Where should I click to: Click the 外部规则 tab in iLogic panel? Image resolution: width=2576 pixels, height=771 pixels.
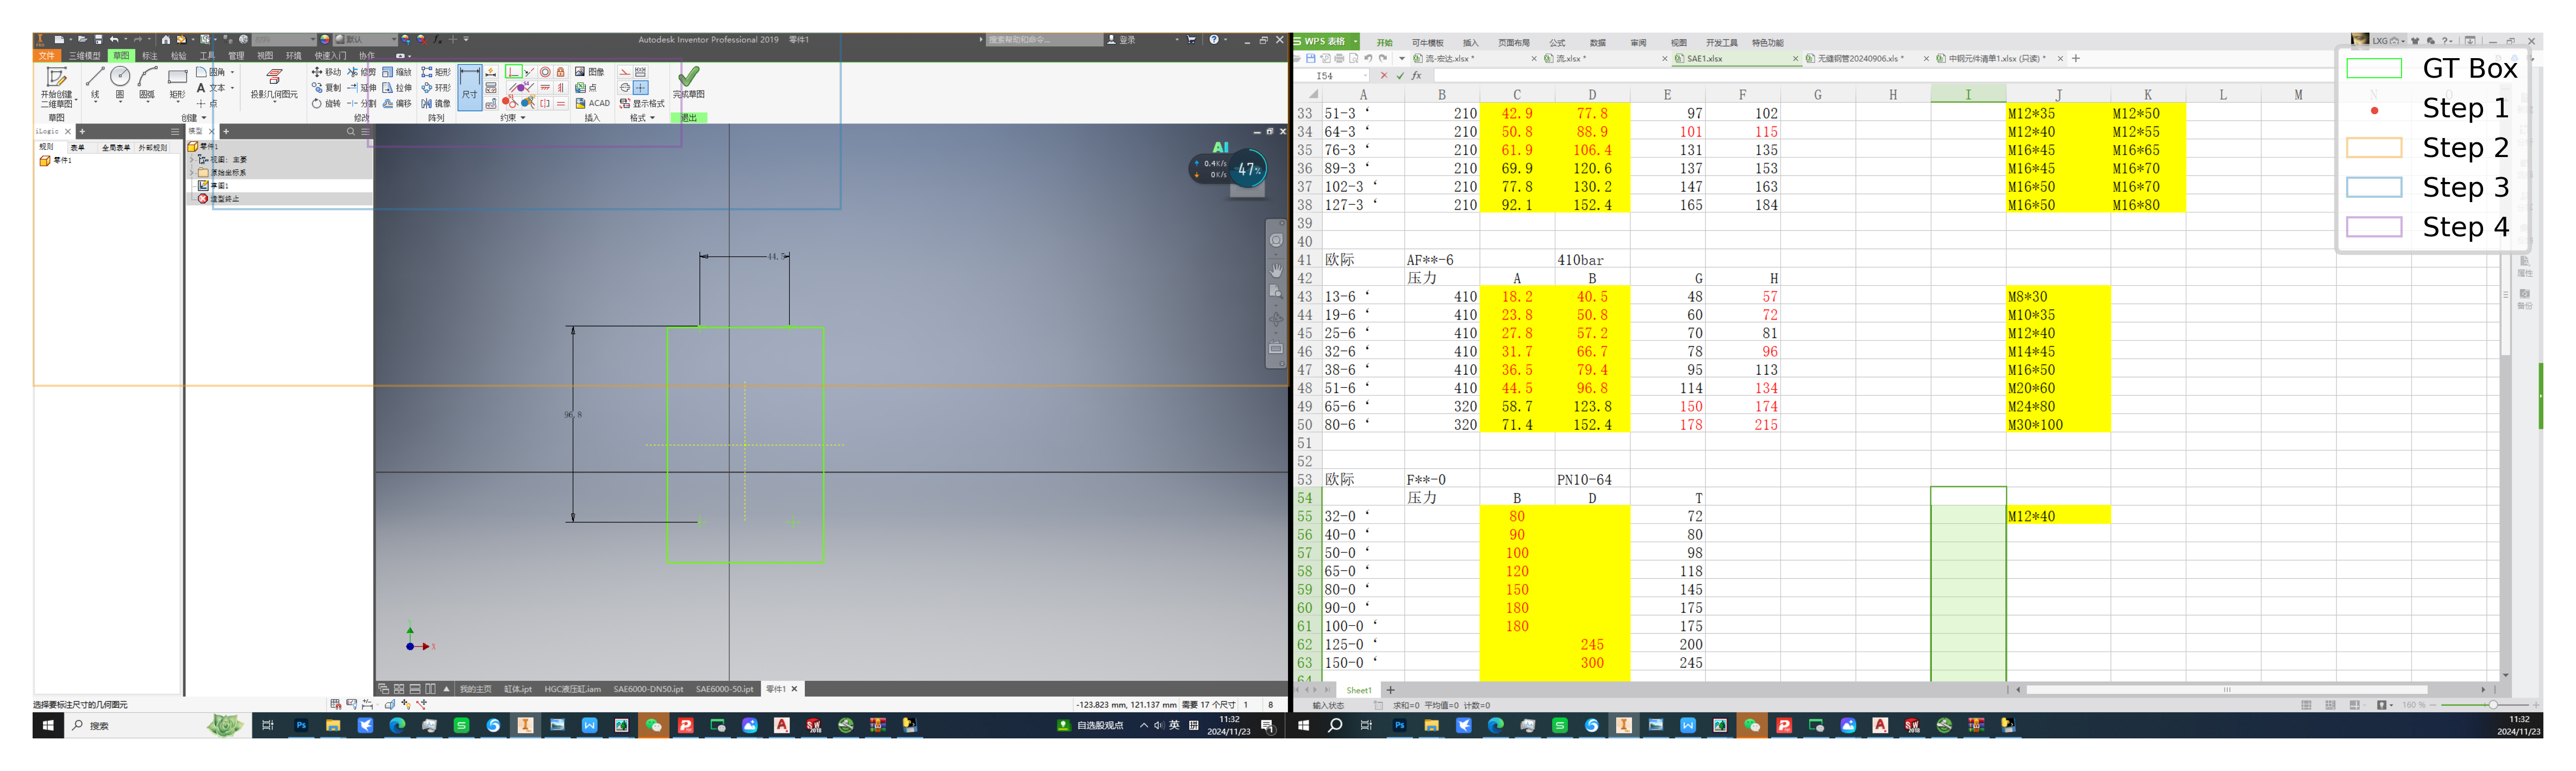[x=152, y=147]
